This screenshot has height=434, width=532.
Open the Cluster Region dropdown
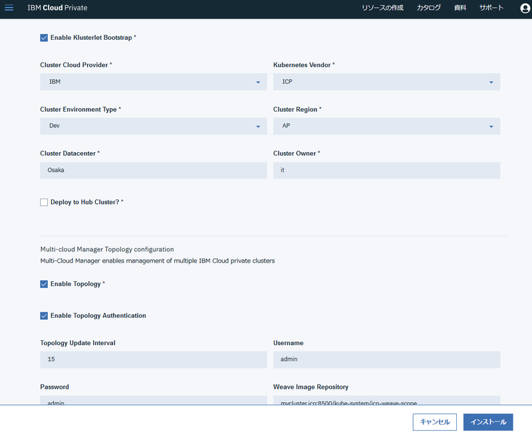(386, 126)
